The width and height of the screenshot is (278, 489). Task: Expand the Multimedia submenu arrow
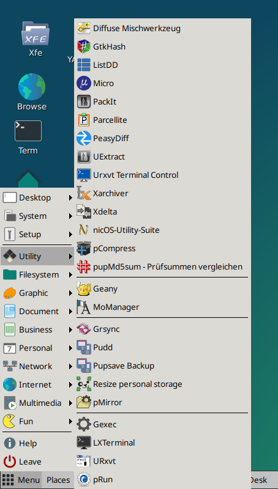coord(70,403)
